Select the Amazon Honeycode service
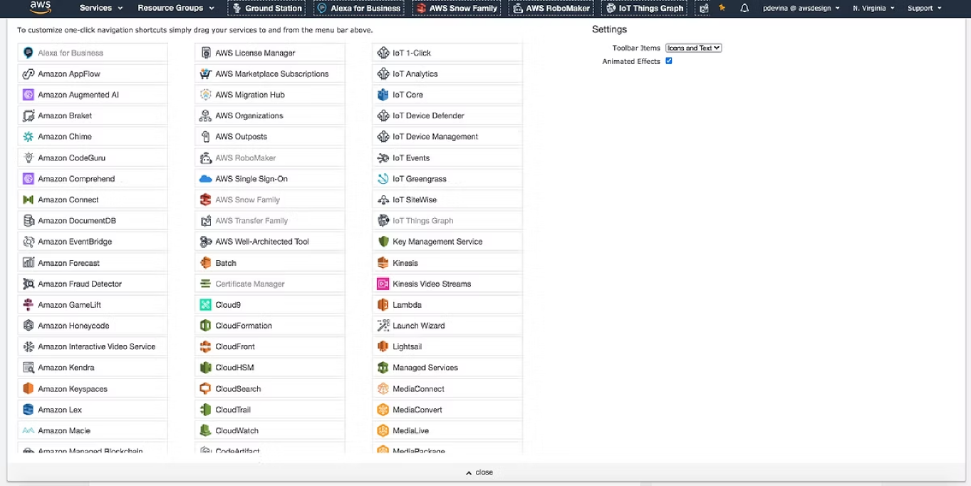Image resolution: width=971 pixels, height=486 pixels. 93,326
